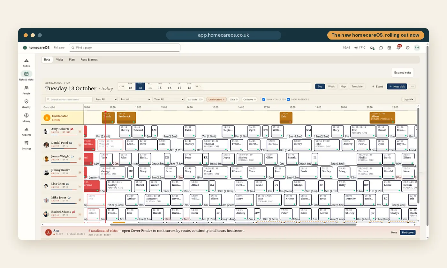Click the Expand rota button
The width and height of the screenshot is (447, 268).
point(402,73)
